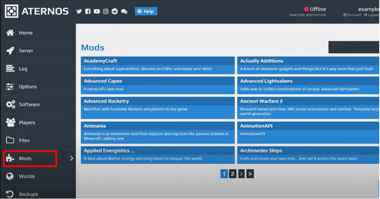Screen dimensions: 380x199
Task: Click the example.aternos.me server address
Action: point(308,15)
